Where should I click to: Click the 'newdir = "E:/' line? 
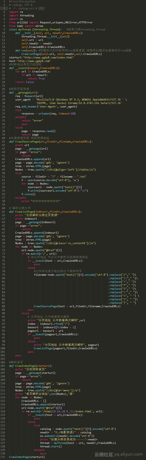click(66, 432)
